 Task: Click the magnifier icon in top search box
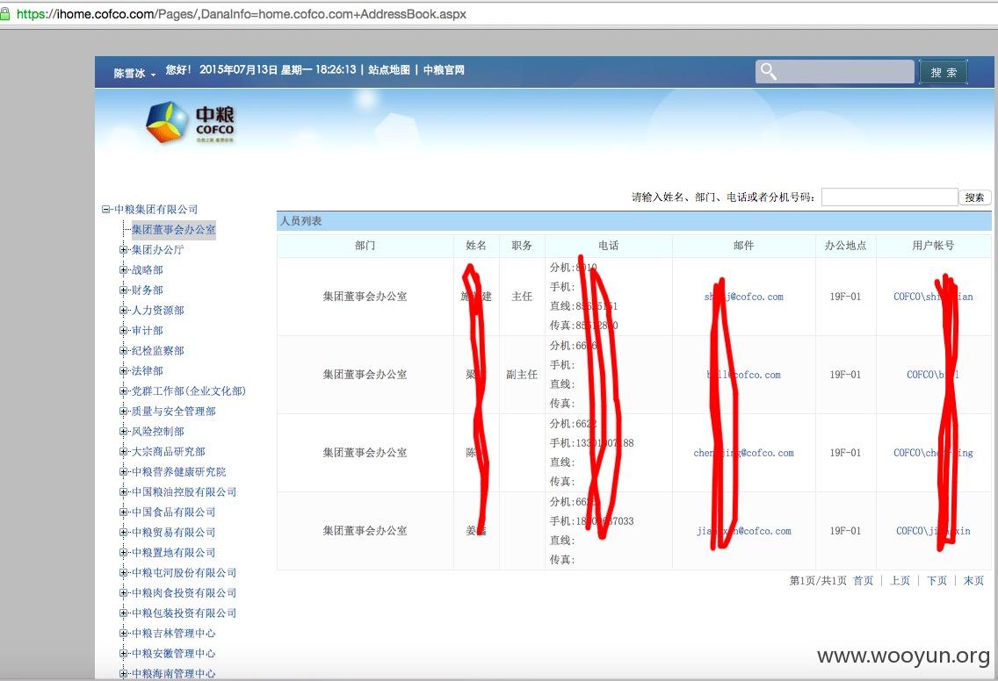tap(768, 71)
